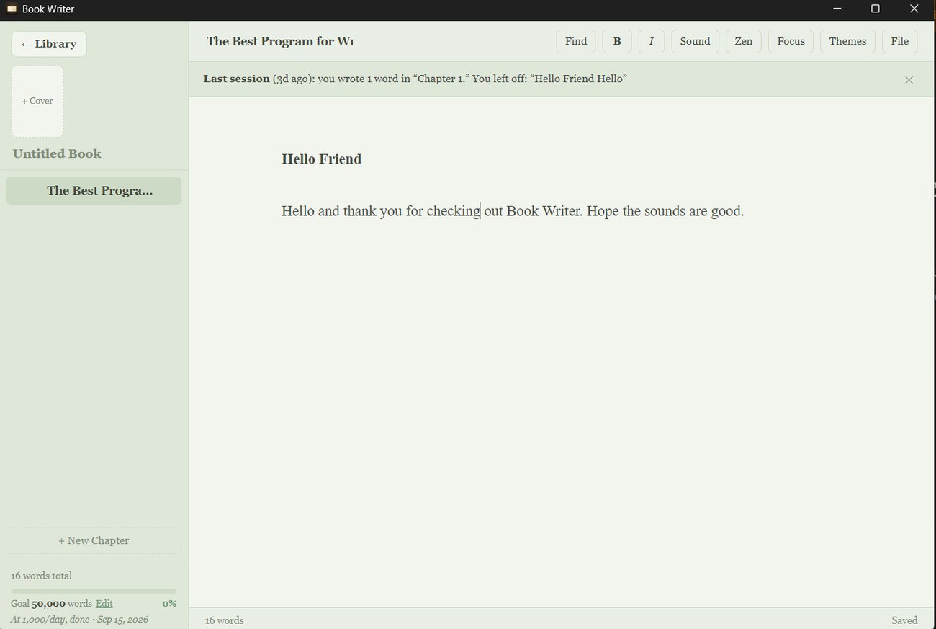936x629 pixels.
Task: Click the Book Writer app icon in title bar
Action: [12, 9]
